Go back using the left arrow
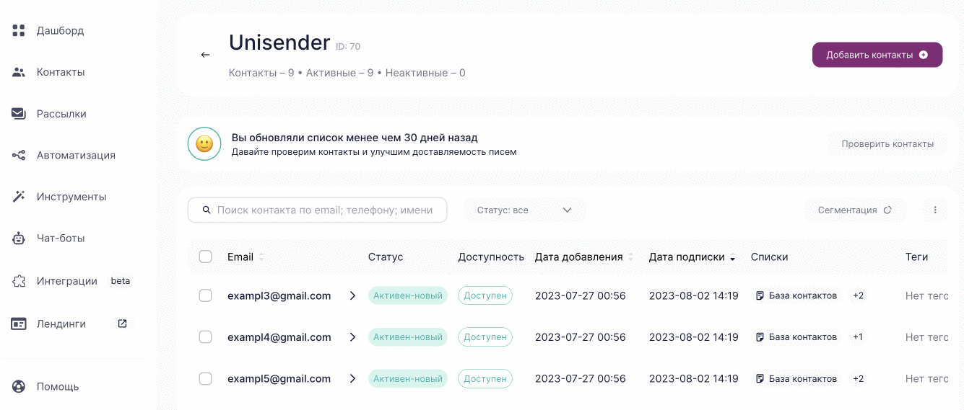The width and height of the screenshot is (964, 410). 205,55
